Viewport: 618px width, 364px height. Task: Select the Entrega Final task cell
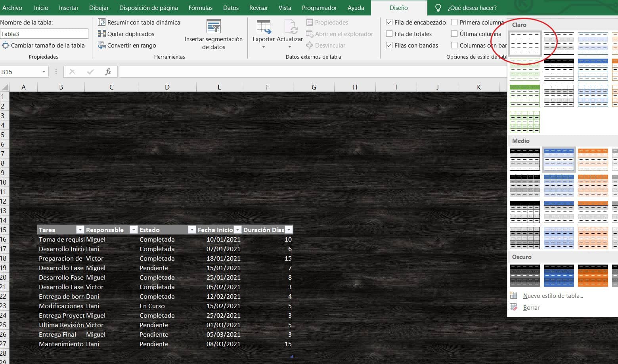(61, 334)
